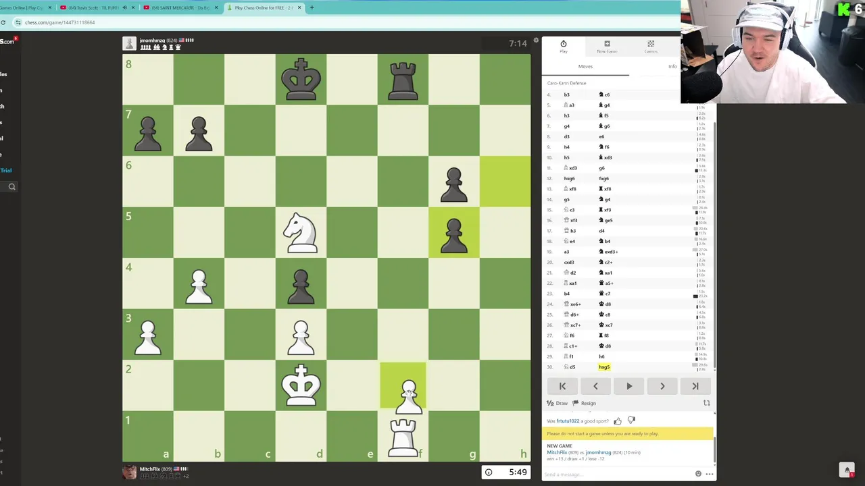Click the chess.com logo with notification badge

tap(8, 41)
